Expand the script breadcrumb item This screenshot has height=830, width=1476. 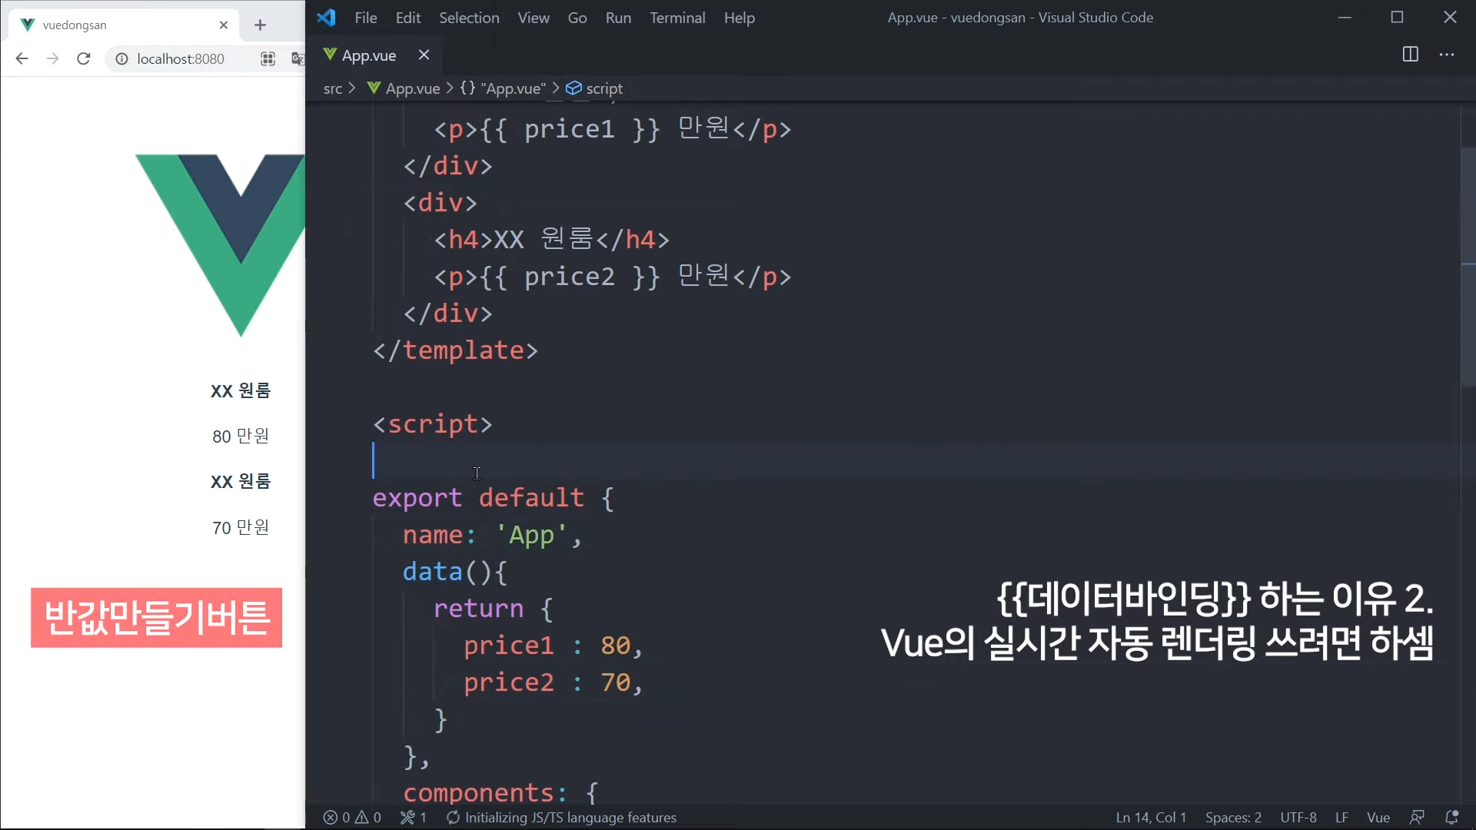(603, 88)
